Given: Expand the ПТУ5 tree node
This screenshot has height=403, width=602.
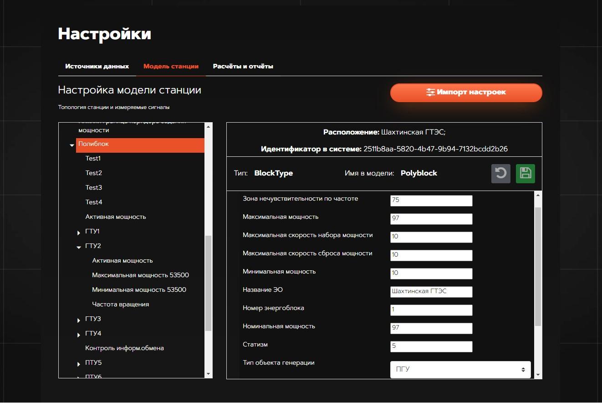Looking at the screenshot, I should tap(79, 364).
